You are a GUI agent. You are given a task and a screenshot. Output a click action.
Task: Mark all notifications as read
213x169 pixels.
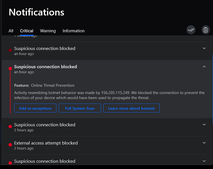point(191,30)
